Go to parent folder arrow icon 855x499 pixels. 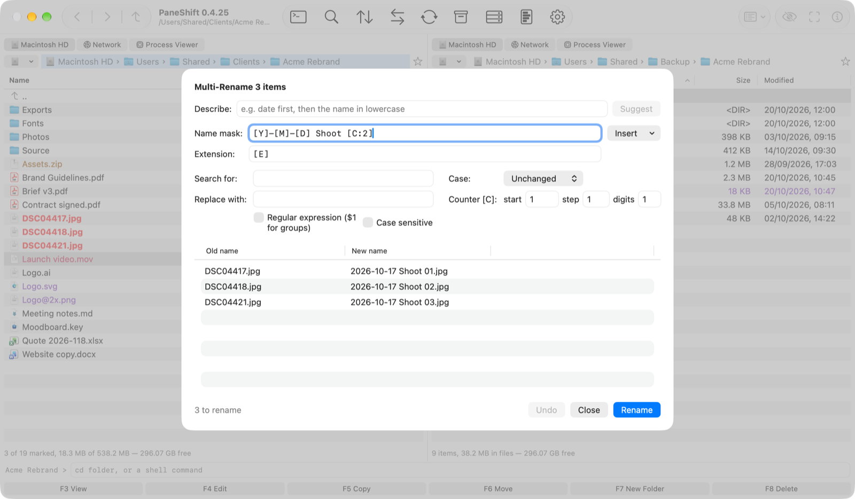[136, 17]
